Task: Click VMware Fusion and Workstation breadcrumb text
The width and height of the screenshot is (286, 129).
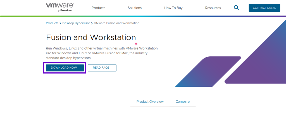Action: point(116,23)
